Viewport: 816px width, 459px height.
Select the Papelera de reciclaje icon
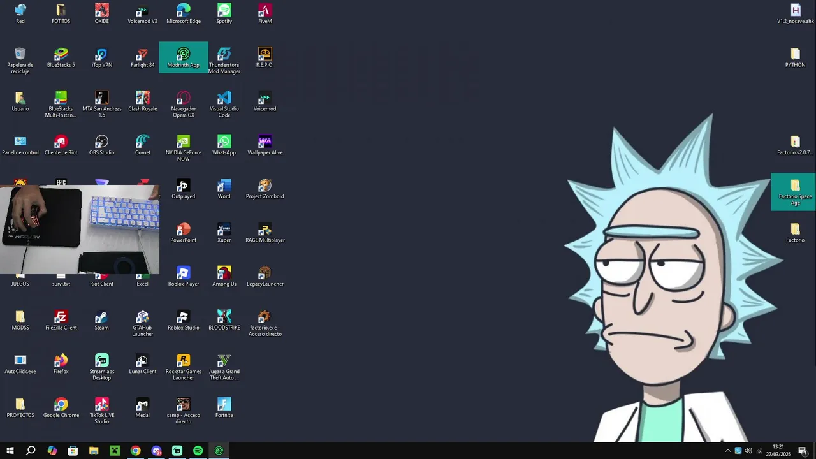coord(20,61)
